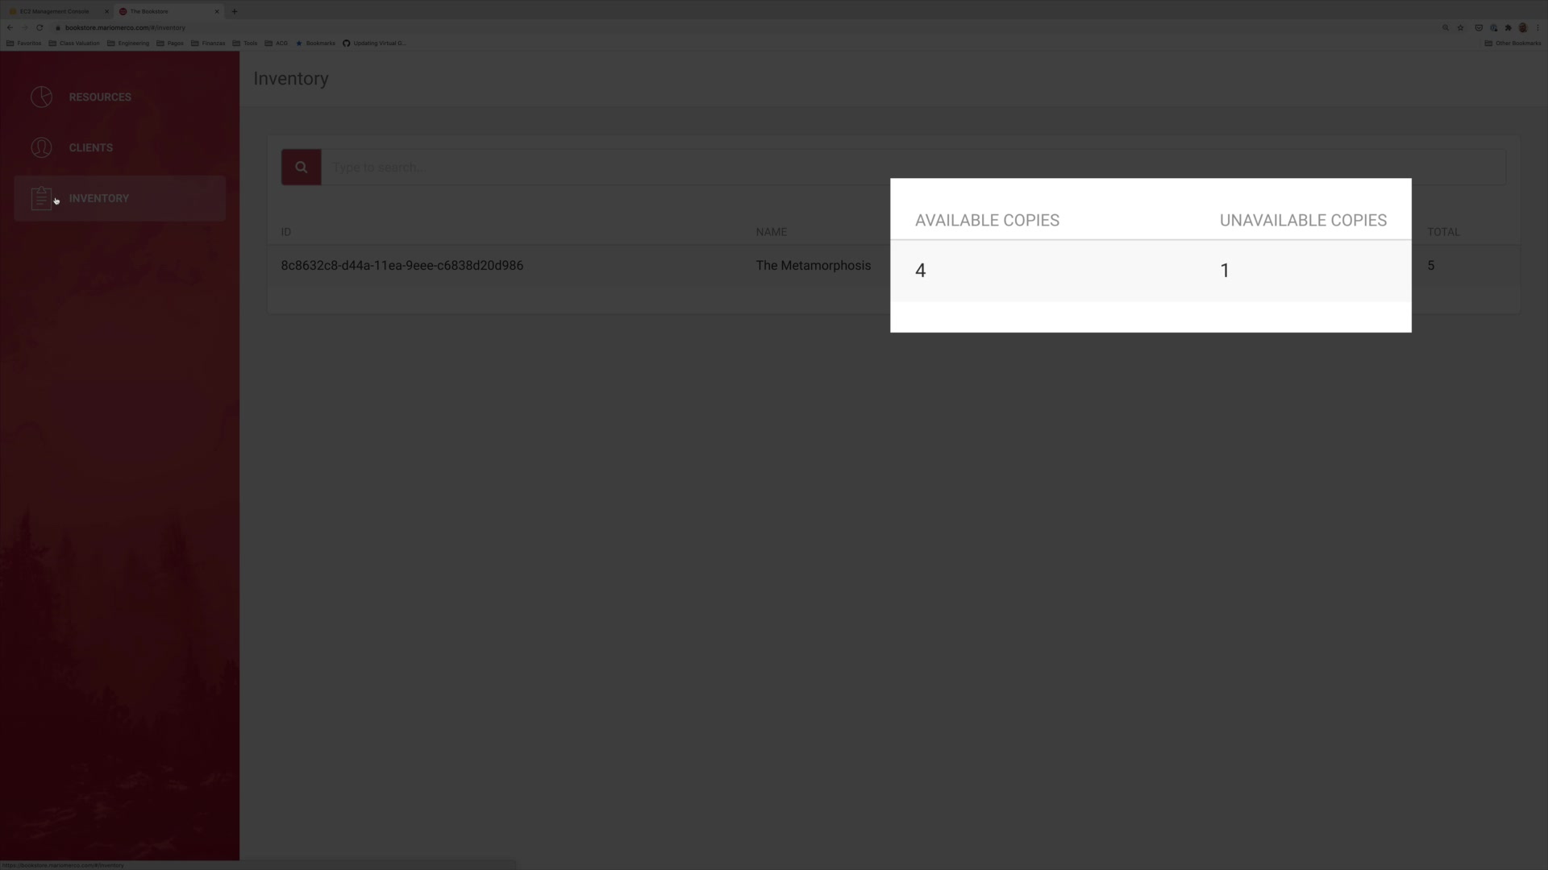The image size is (1548, 870).
Task: Open the Resources pie chart icon
Action: 41,97
